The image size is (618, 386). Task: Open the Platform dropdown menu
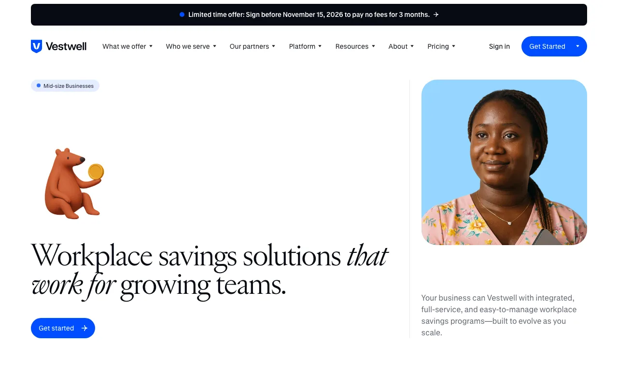coord(306,46)
